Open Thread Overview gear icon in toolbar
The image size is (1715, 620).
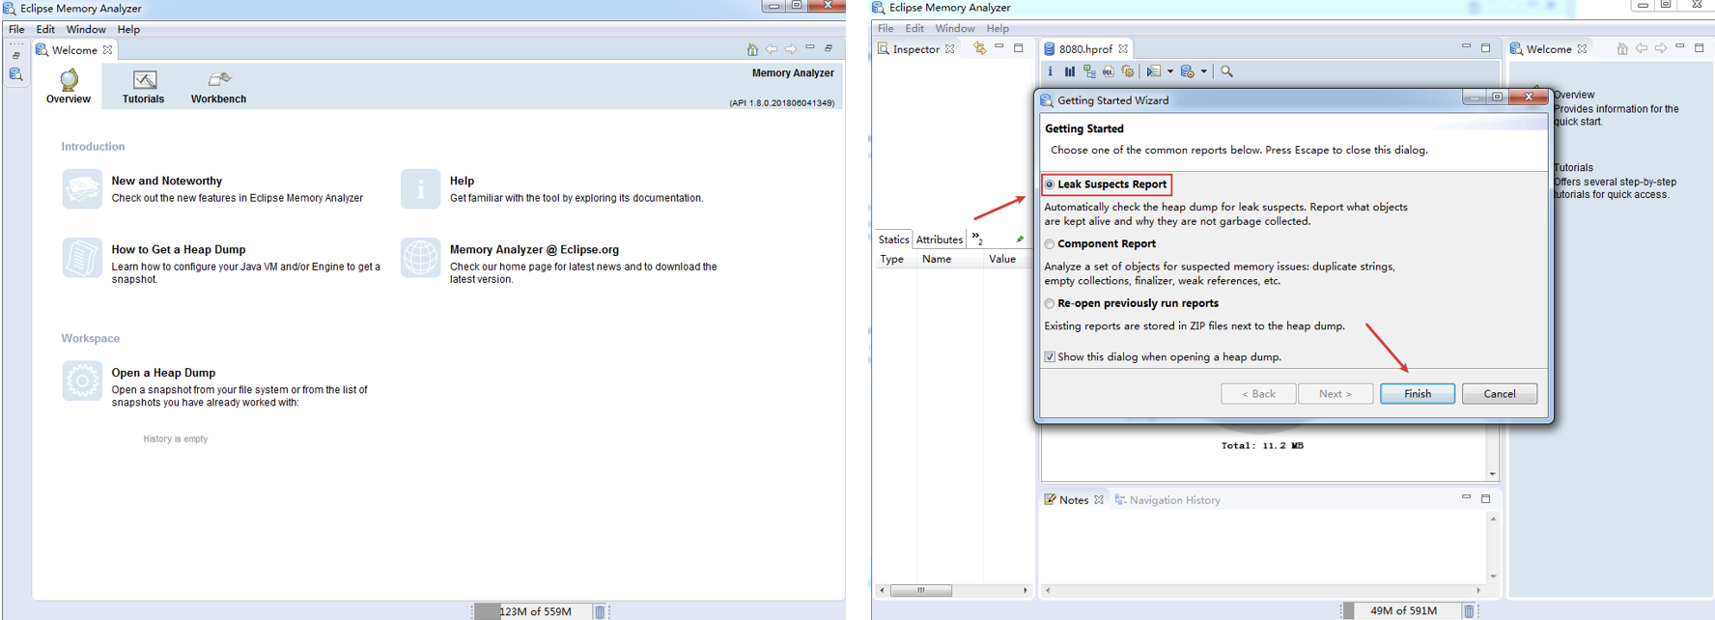click(x=1128, y=71)
